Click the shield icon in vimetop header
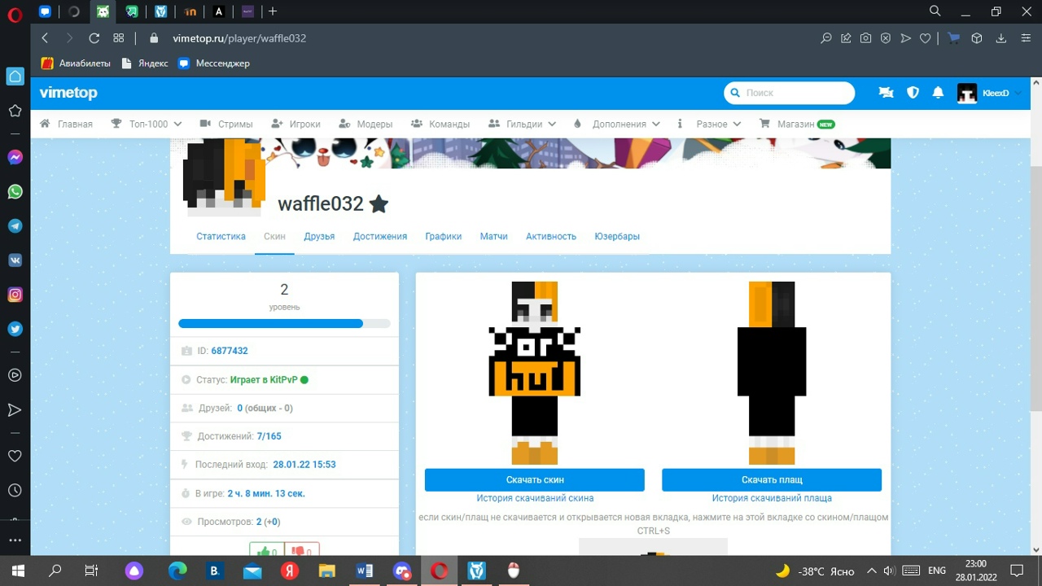 coord(913,93)
